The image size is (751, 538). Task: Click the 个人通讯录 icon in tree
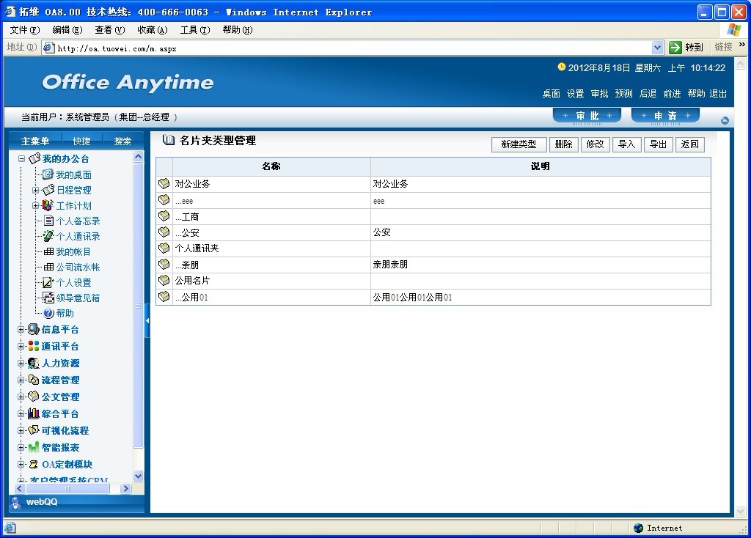click(48, 236)
